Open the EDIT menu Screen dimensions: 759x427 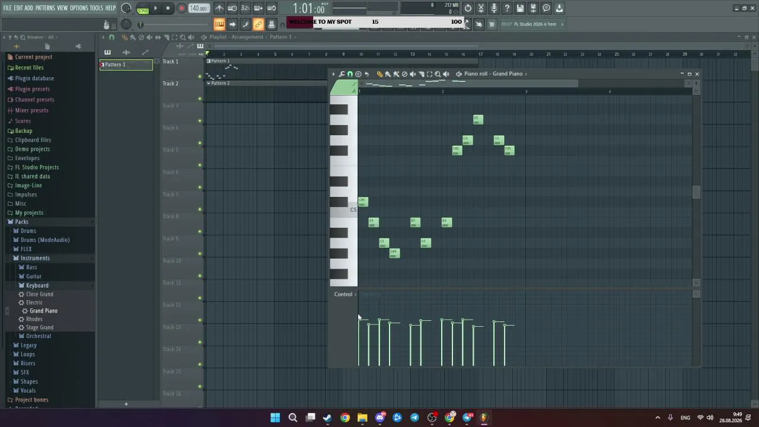18,8
